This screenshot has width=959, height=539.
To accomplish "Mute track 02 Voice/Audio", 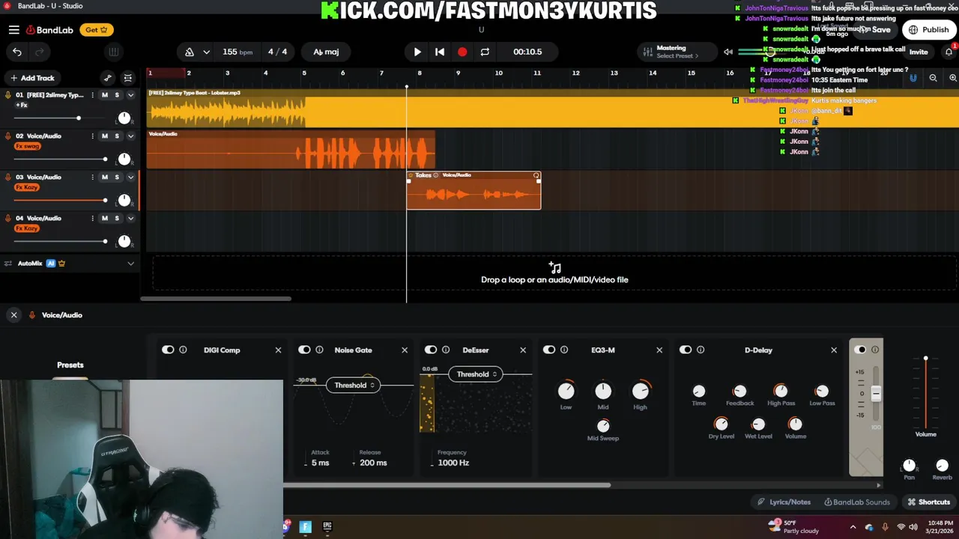I will [x=105, y=136].
